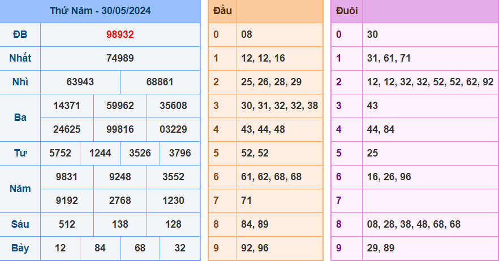Image resolution: width=499 pixels, height=261 pixels.
Task: Select Tư prize number 5752
Action: point(60,153)
